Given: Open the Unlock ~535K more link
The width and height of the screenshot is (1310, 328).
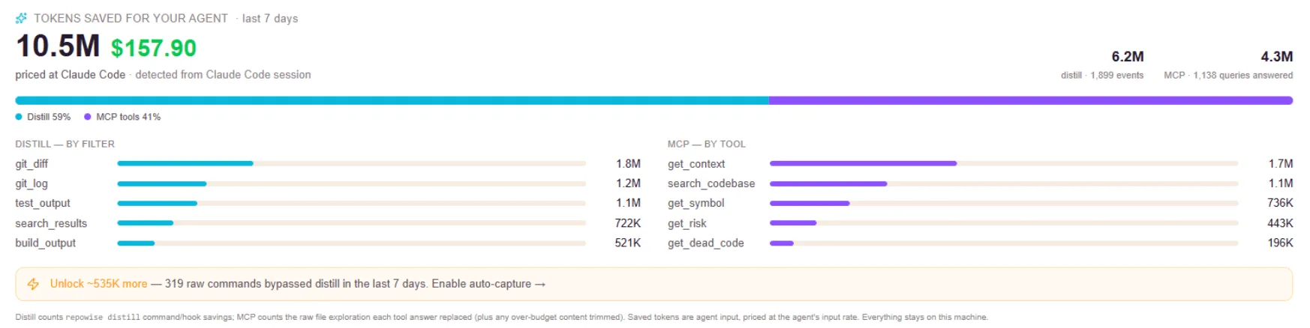Looking at the screenshot, I should point(98,284).
